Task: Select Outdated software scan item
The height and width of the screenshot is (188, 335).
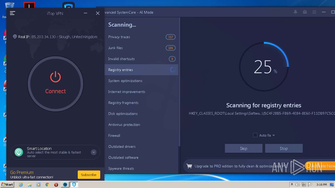Action: pyautogui.click(x=141, y=157)
